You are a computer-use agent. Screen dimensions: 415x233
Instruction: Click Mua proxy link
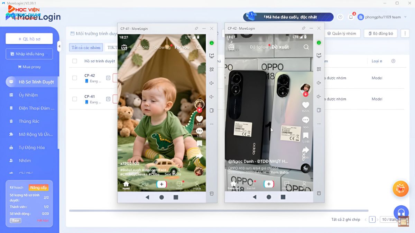29,67
